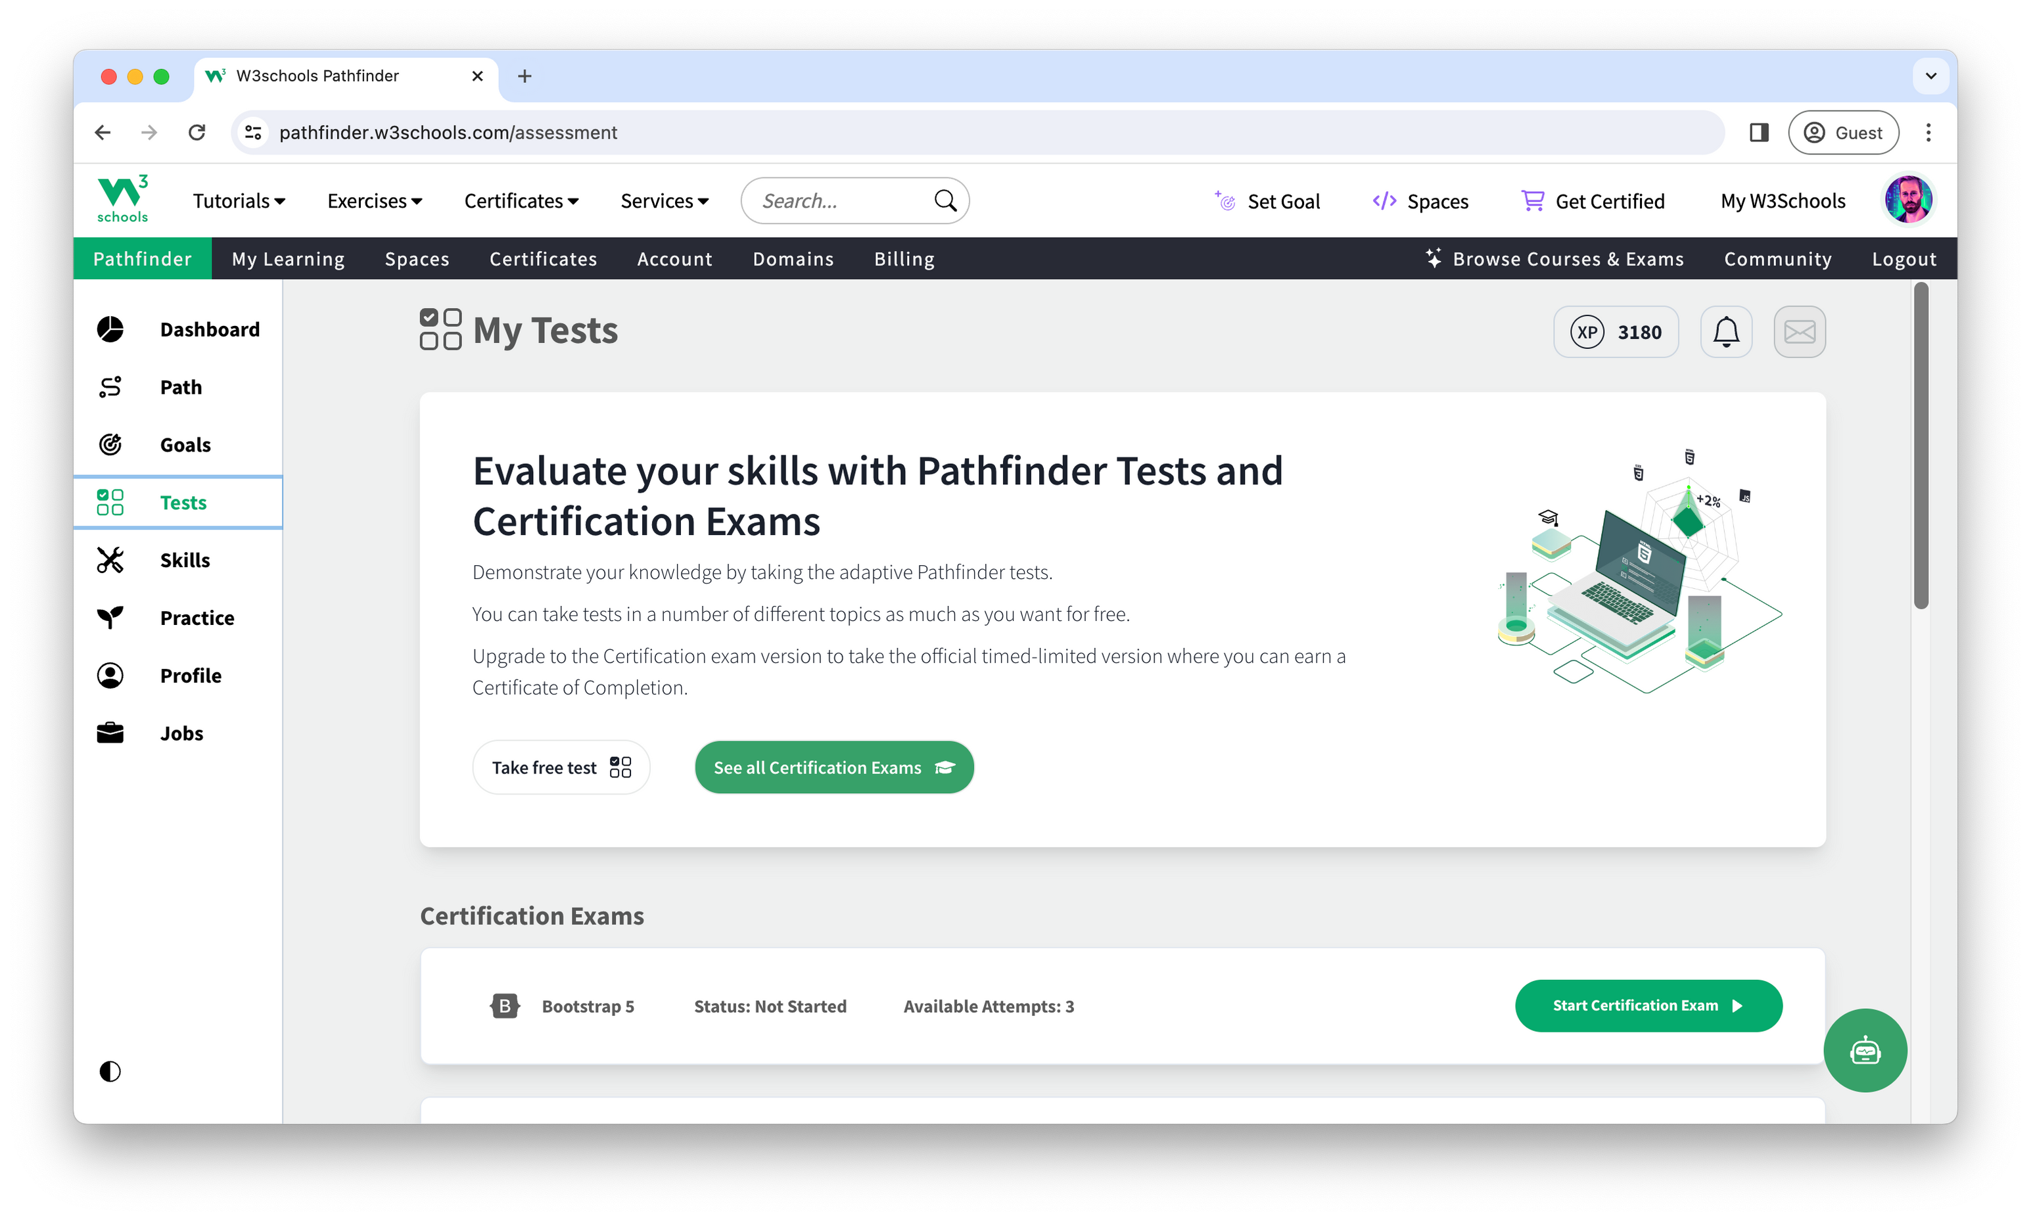The image size is (2031, 1221).
Task: Type in the Search field
Action: pyautogui.click(x=831, y=200)
